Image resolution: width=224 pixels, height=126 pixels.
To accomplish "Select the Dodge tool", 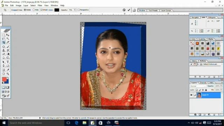I will pyautogui.click(x=8, y=57).
